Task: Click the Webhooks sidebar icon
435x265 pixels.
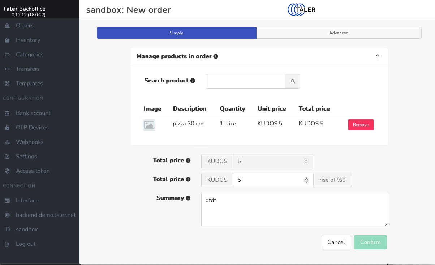Action: pos(7,142)
